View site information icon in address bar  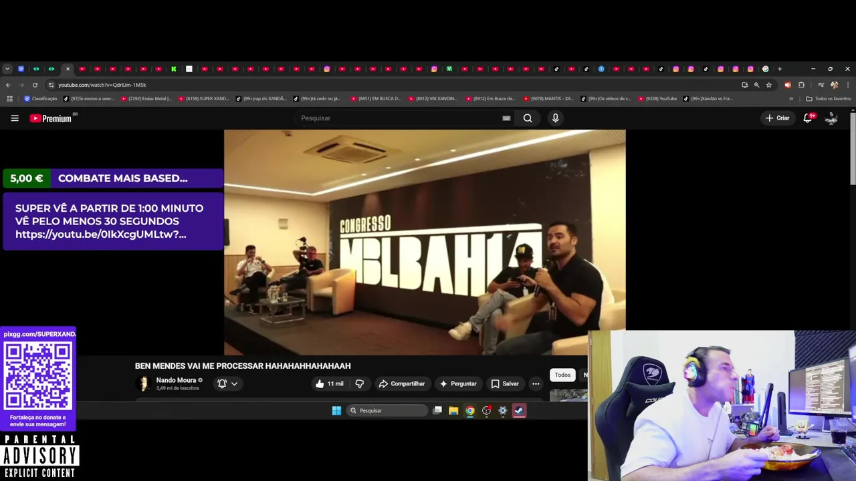51,85
